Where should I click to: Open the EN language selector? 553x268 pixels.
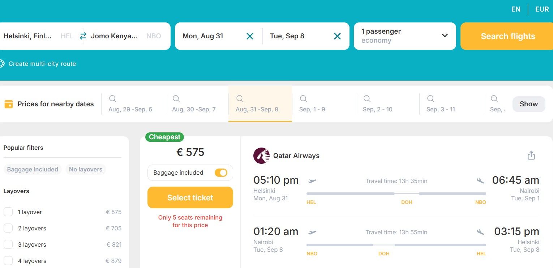[x=516, y=9]
